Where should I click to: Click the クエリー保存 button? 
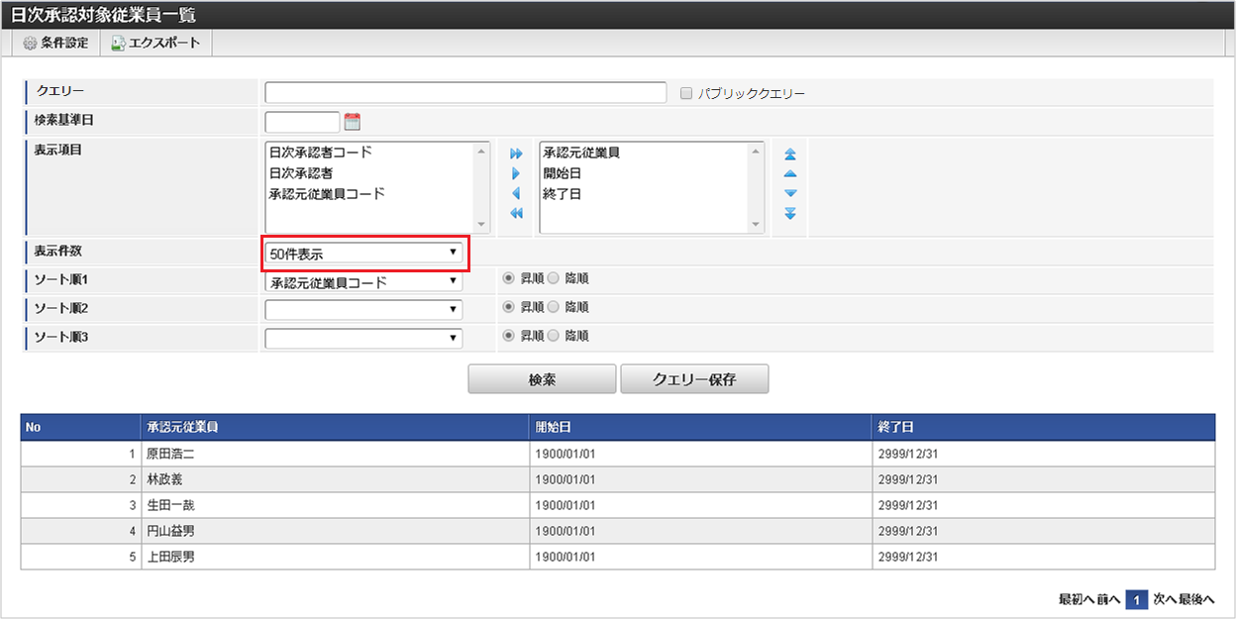coord(694,379)
